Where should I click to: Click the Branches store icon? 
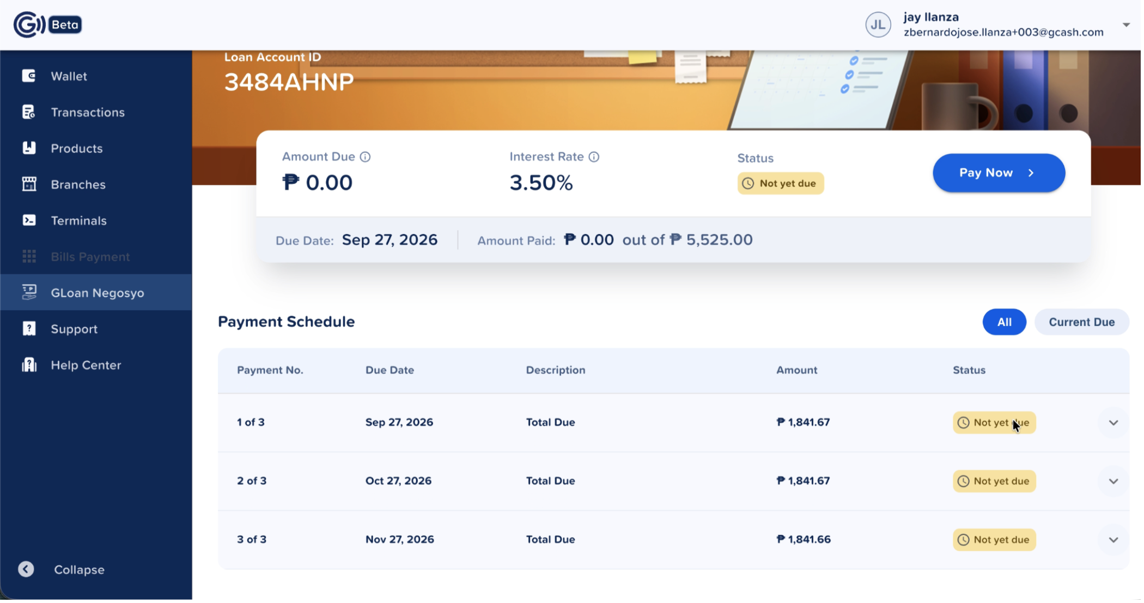[29, 184]
